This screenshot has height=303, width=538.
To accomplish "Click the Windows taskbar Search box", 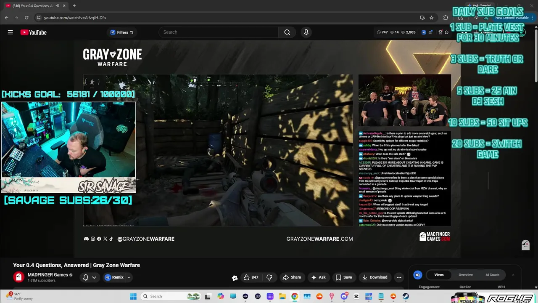I will tap(170, 296).
